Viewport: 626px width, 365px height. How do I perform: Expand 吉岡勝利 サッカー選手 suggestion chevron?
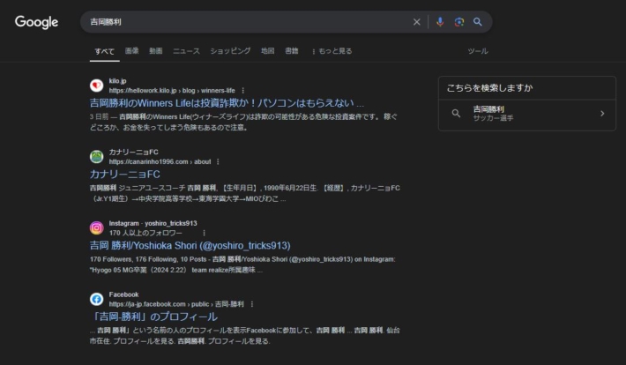602,114
